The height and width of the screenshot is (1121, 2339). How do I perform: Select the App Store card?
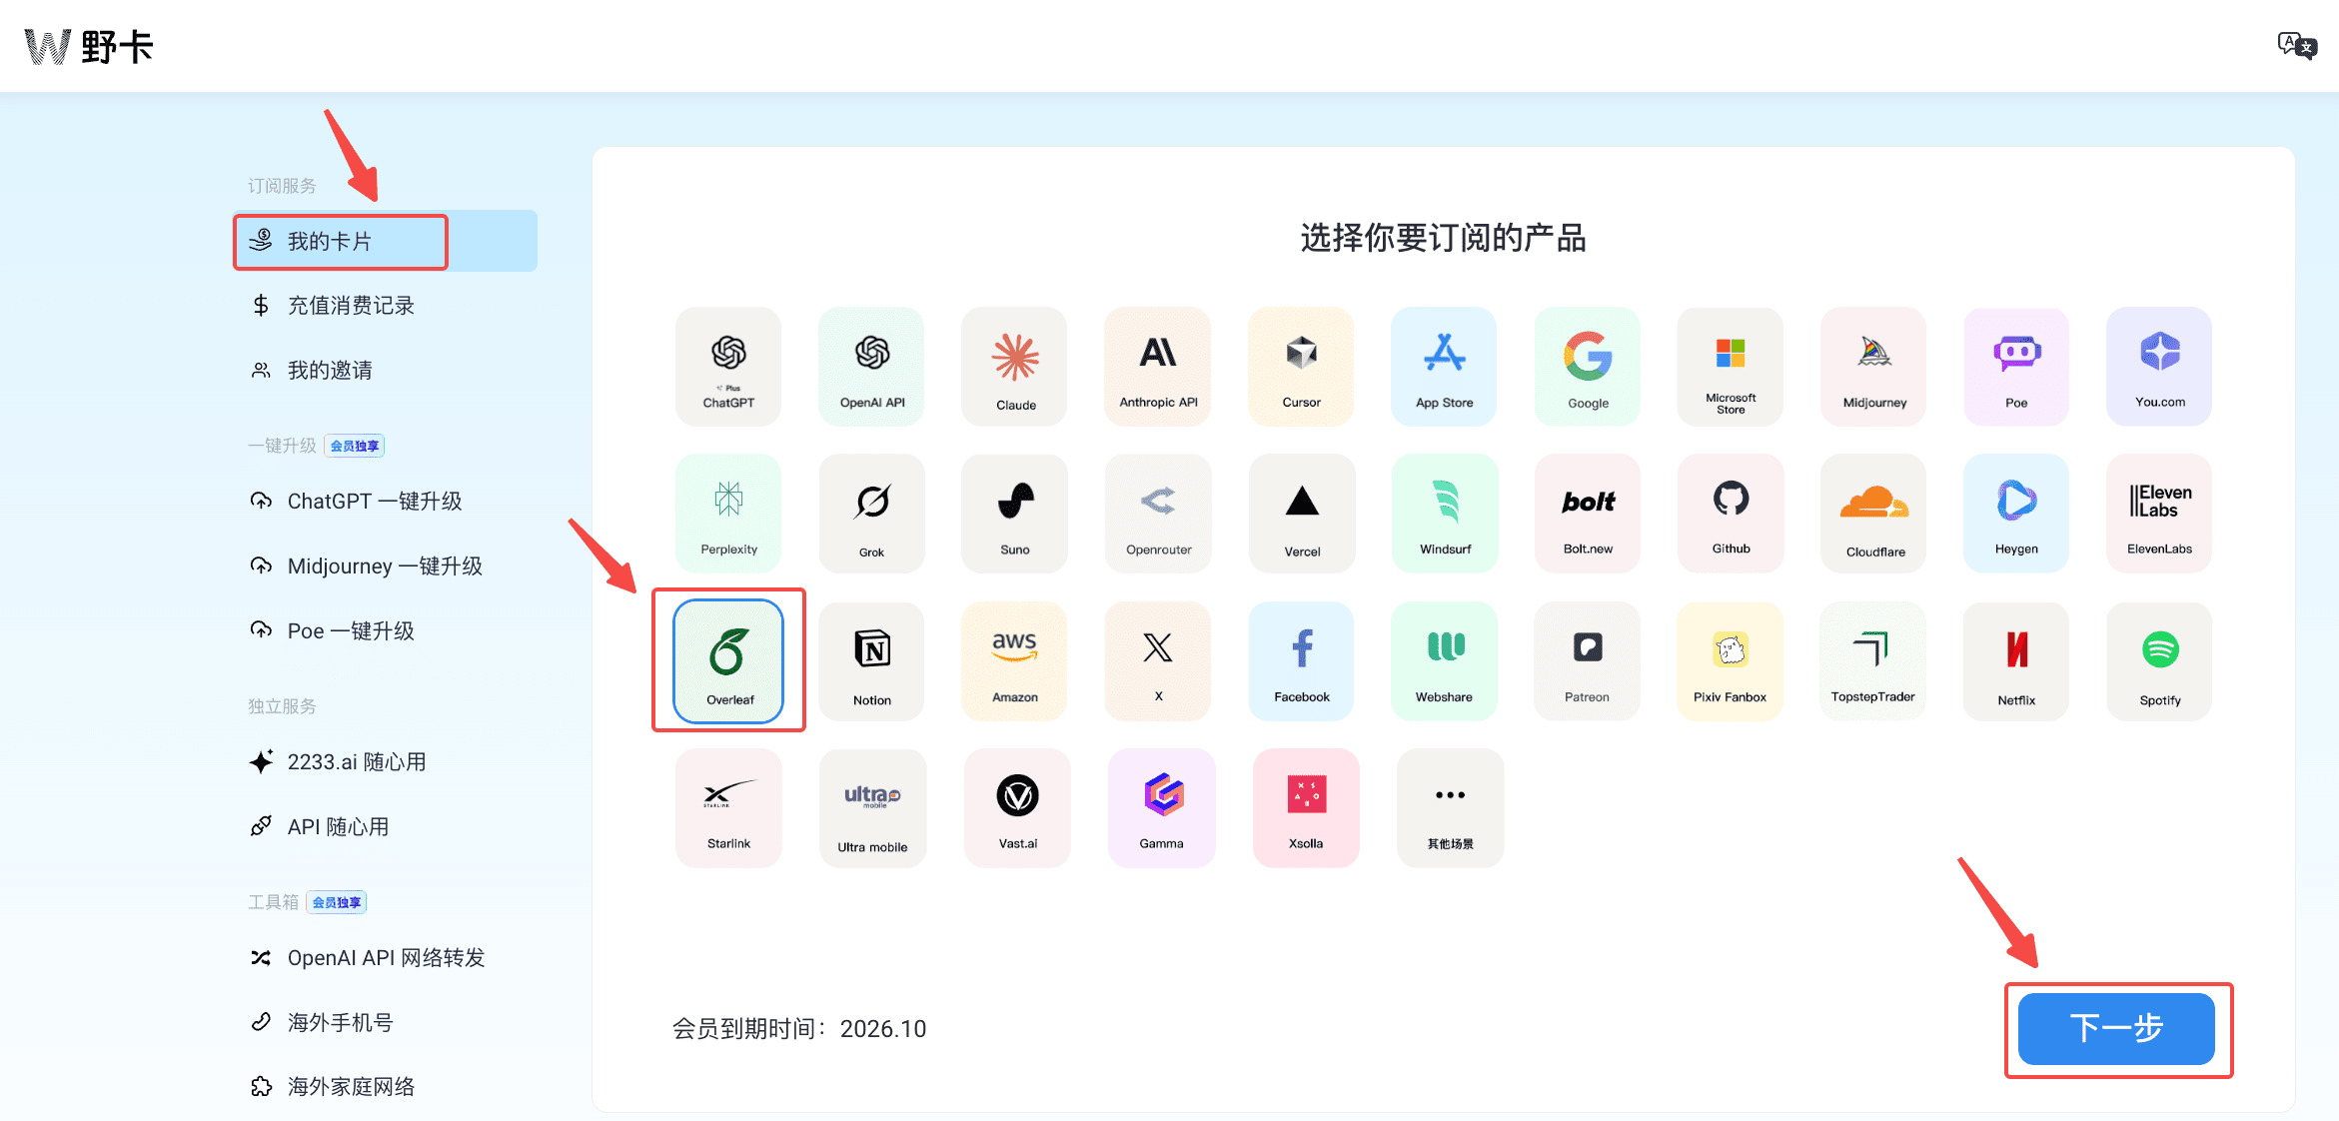1444,366
